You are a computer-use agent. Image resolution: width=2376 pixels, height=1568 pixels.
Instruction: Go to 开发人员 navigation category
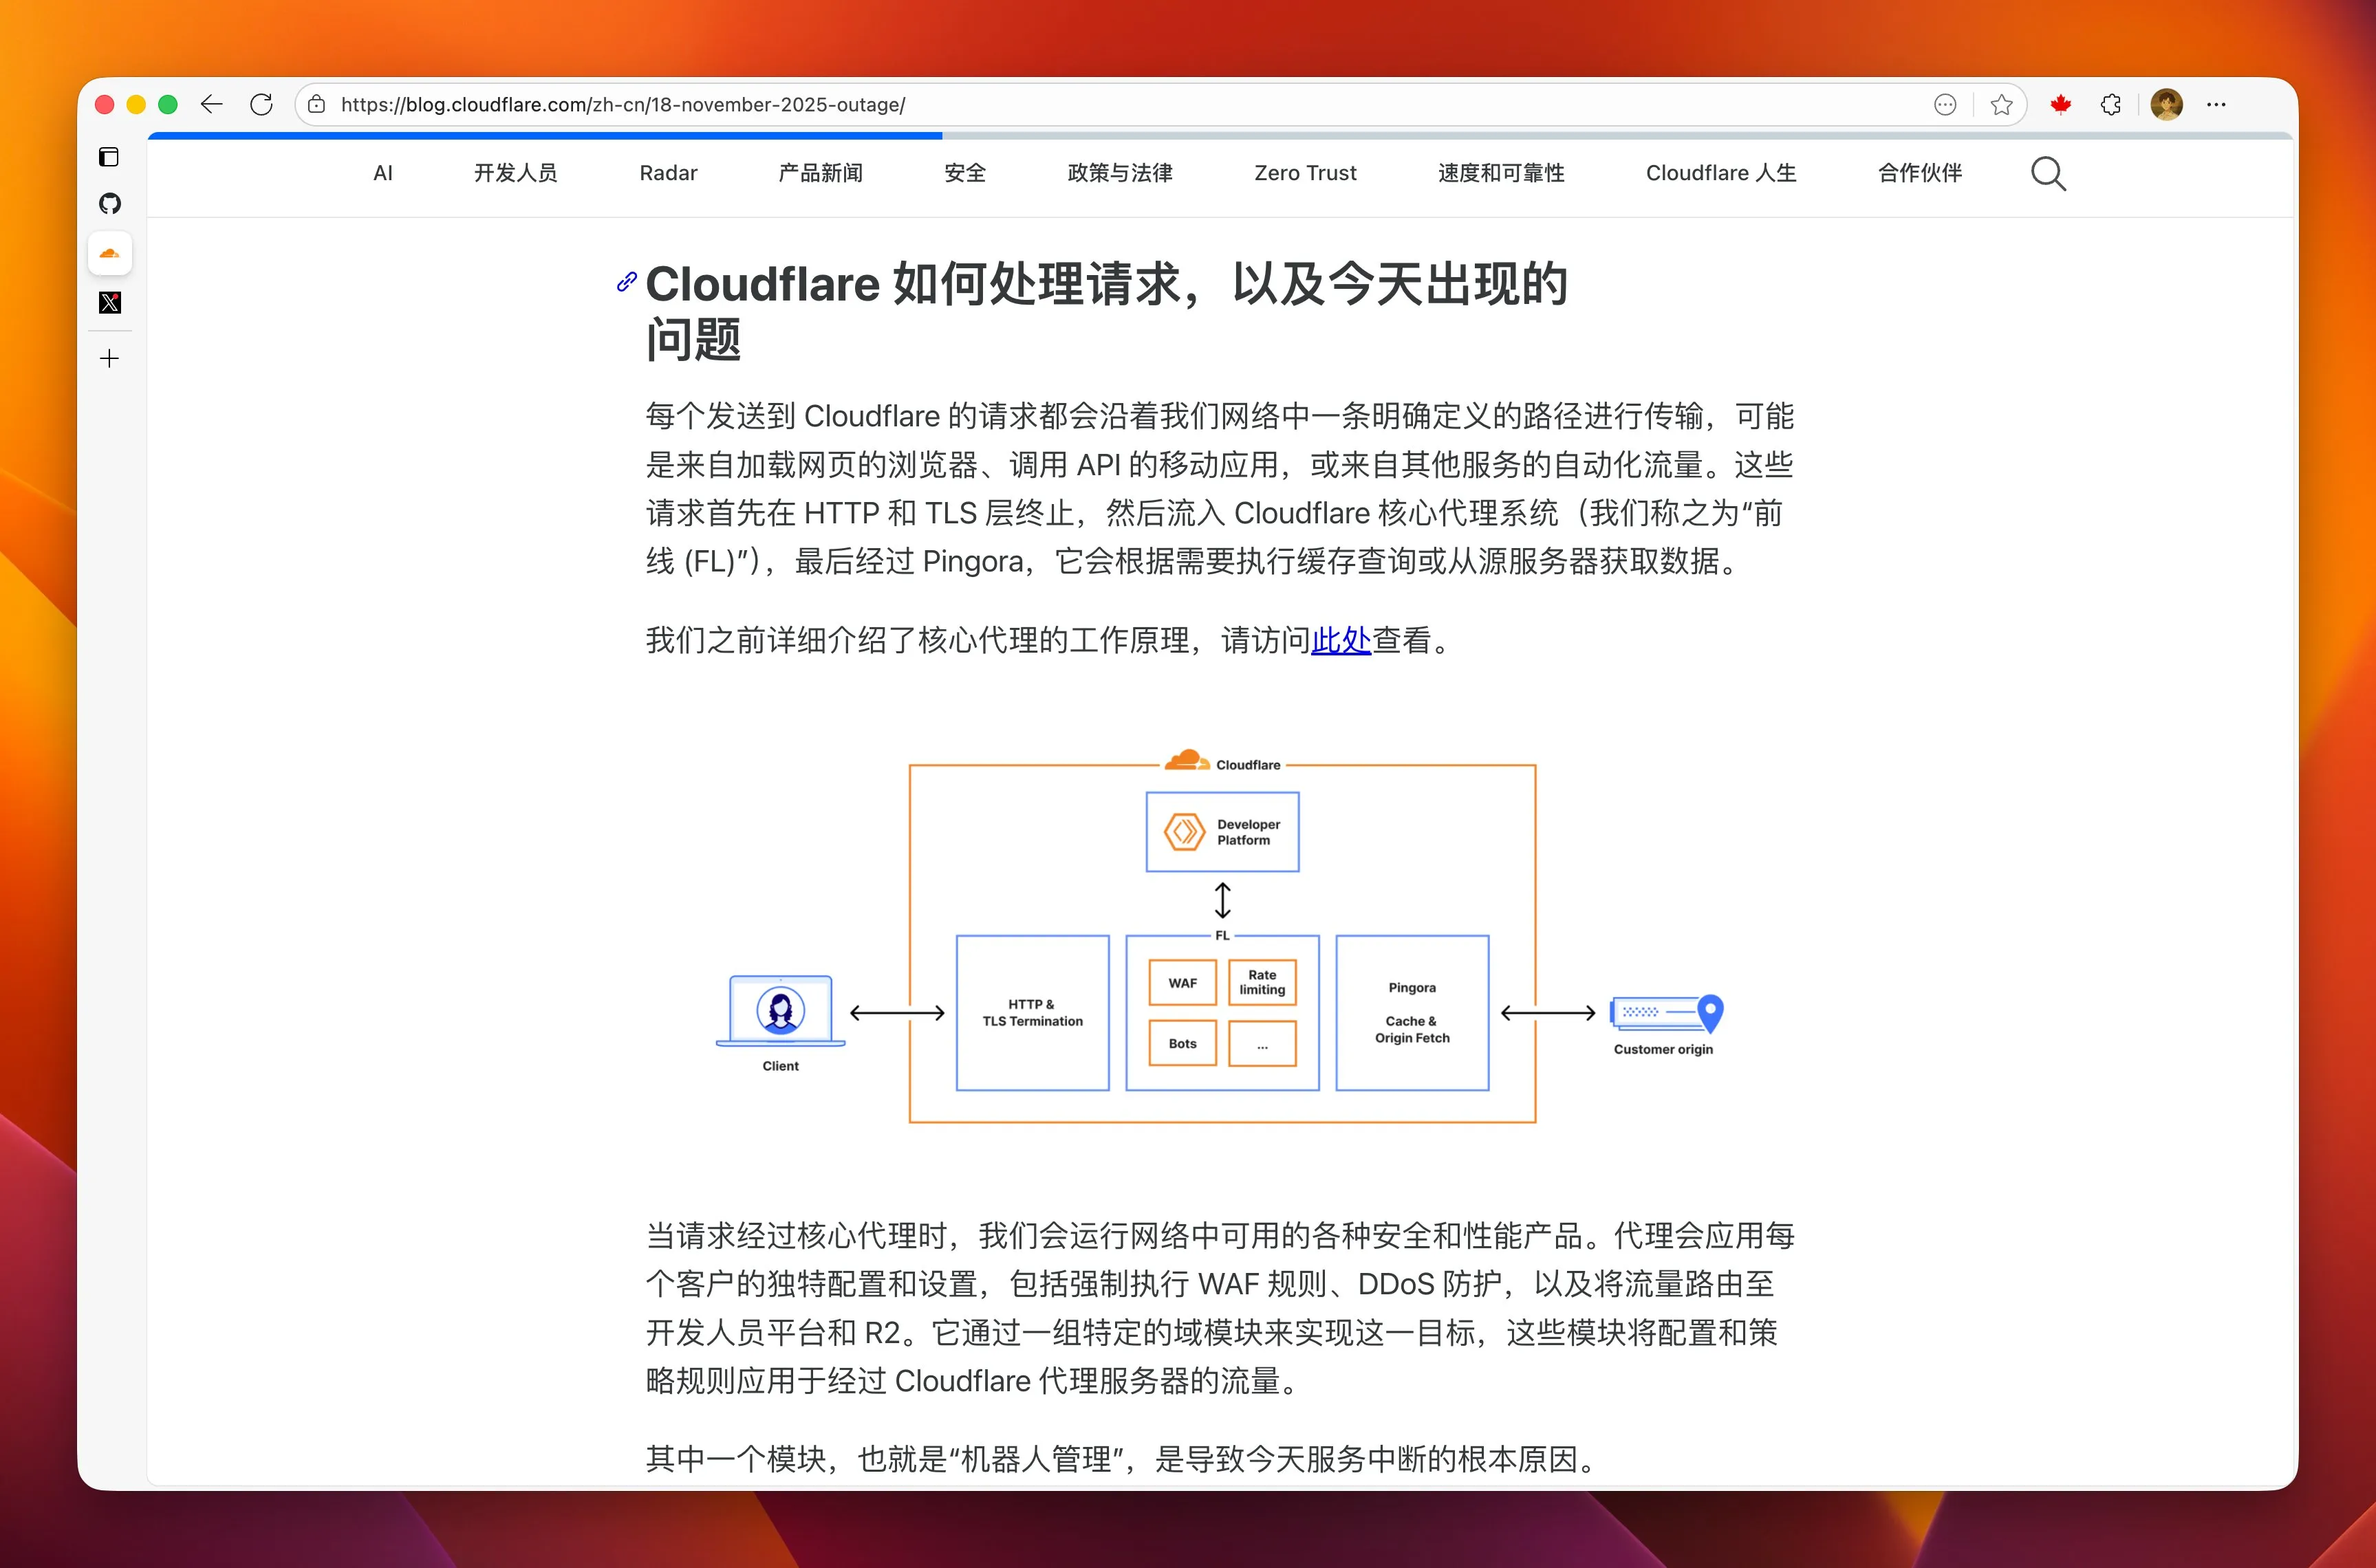(515, 173)
